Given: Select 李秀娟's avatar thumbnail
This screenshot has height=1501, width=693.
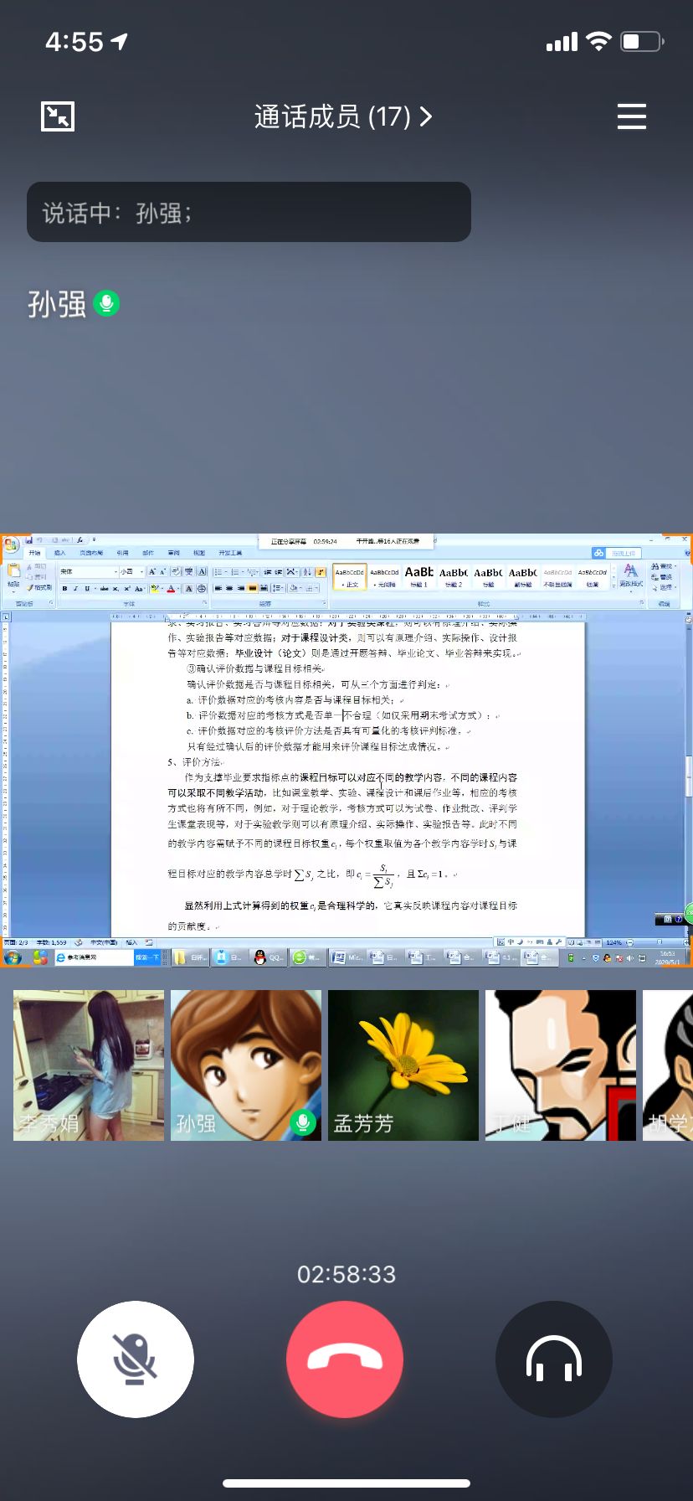Looking at the screenshot, I should pyautogui.click(x=89, y=1065).
